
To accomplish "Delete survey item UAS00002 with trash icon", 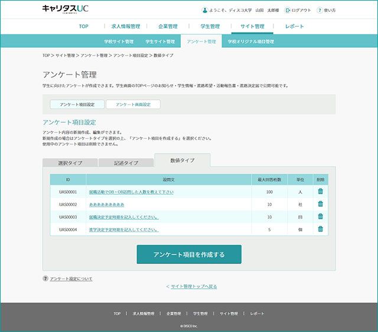I will coord(320,204).
